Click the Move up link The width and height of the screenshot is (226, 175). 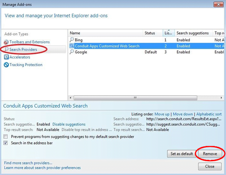pyautogui.click(x=162, y=114)
